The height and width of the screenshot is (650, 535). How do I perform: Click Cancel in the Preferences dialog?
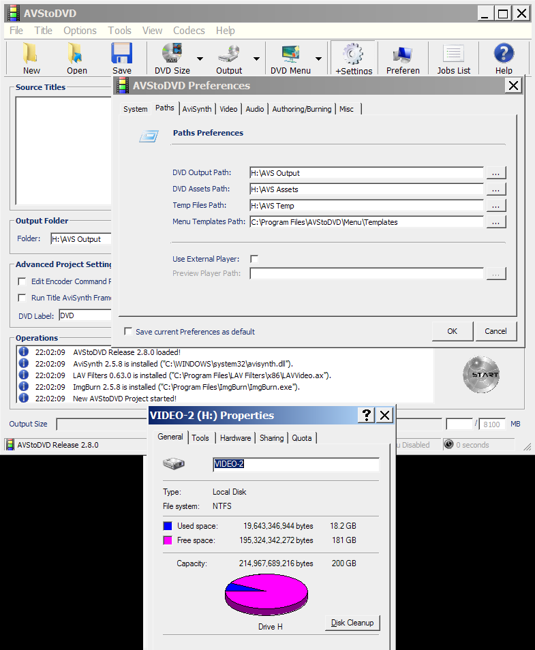pyautogui.click(x=495, y=331)
